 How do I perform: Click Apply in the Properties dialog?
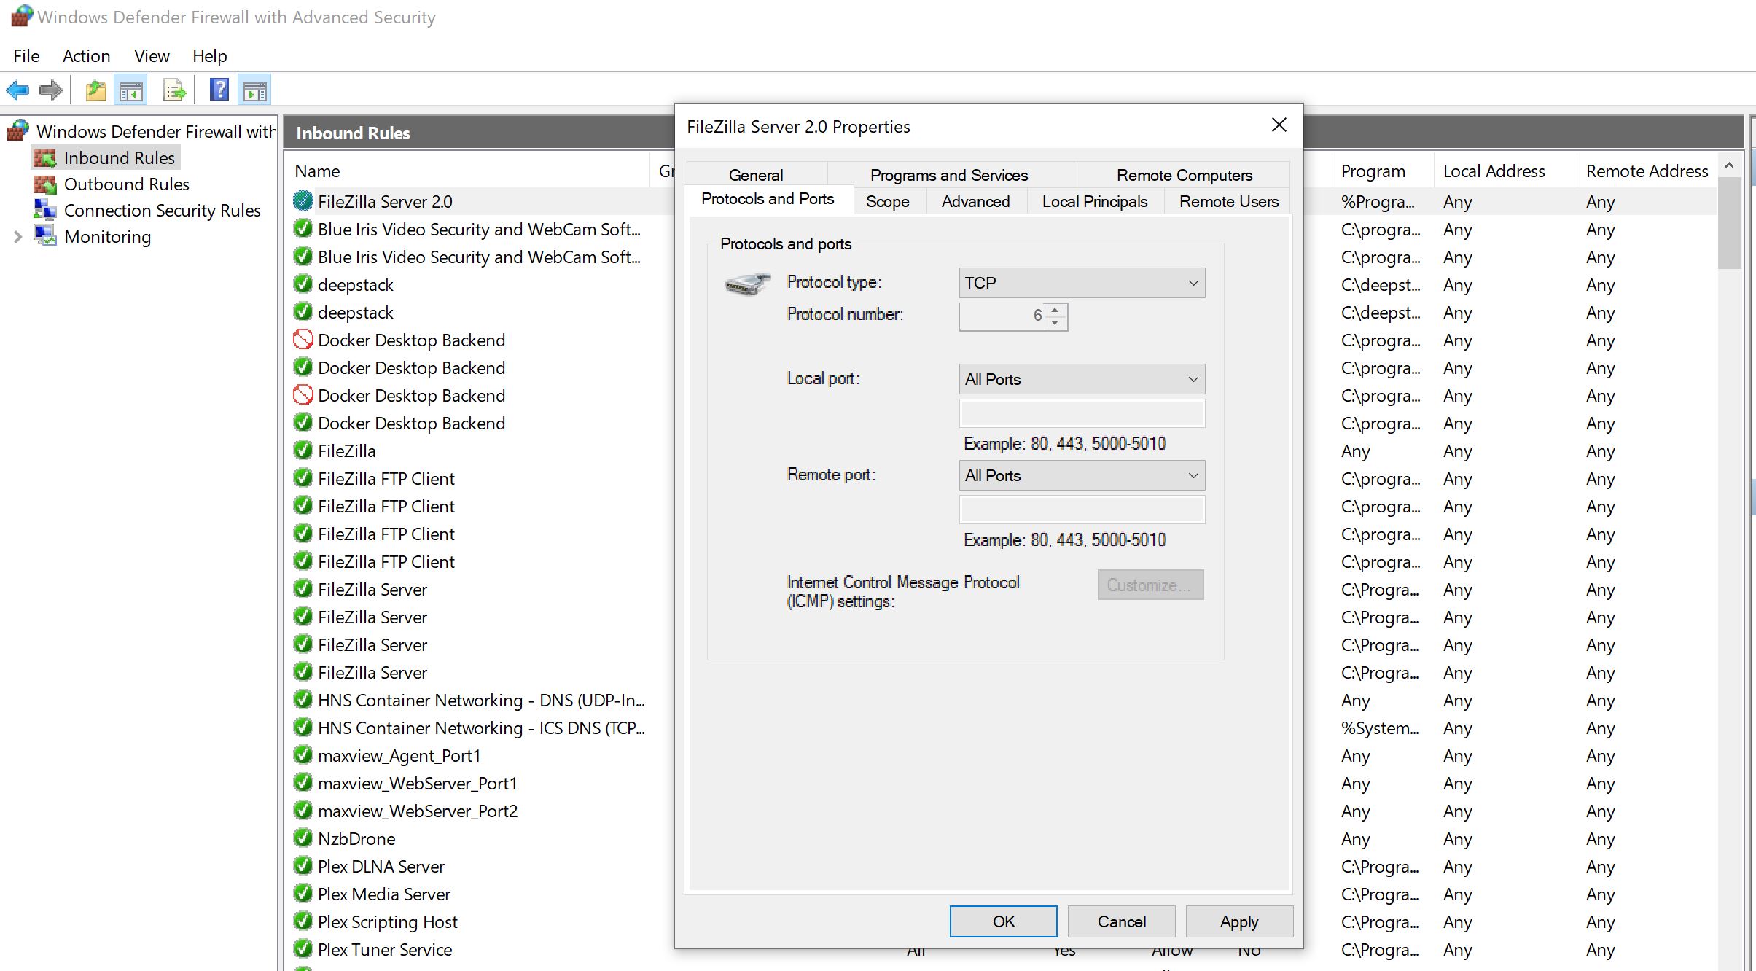point(1239,921)
